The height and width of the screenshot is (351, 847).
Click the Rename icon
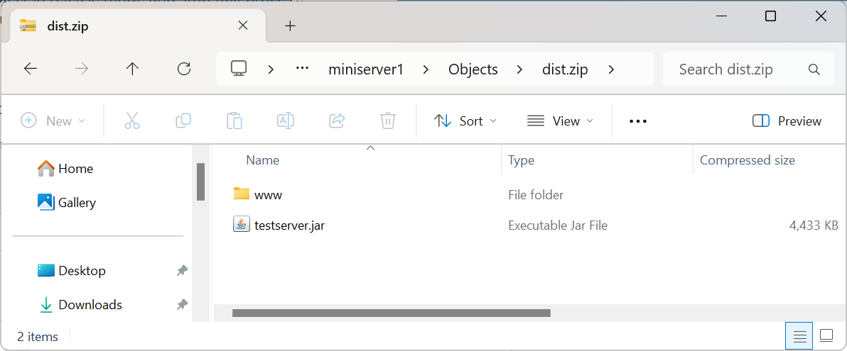point(286,121)
